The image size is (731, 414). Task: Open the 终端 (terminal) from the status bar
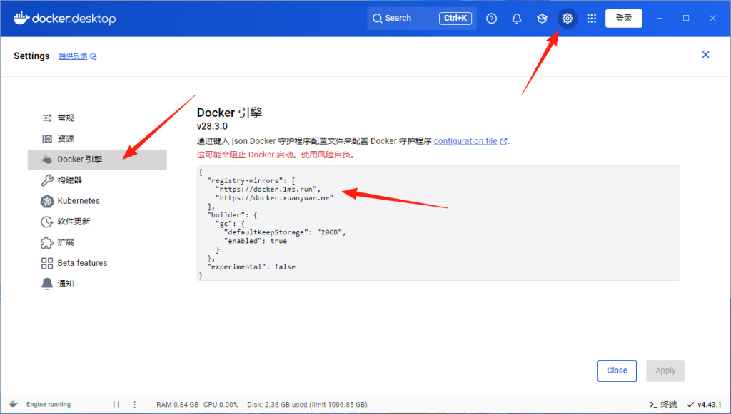(667, 404)
